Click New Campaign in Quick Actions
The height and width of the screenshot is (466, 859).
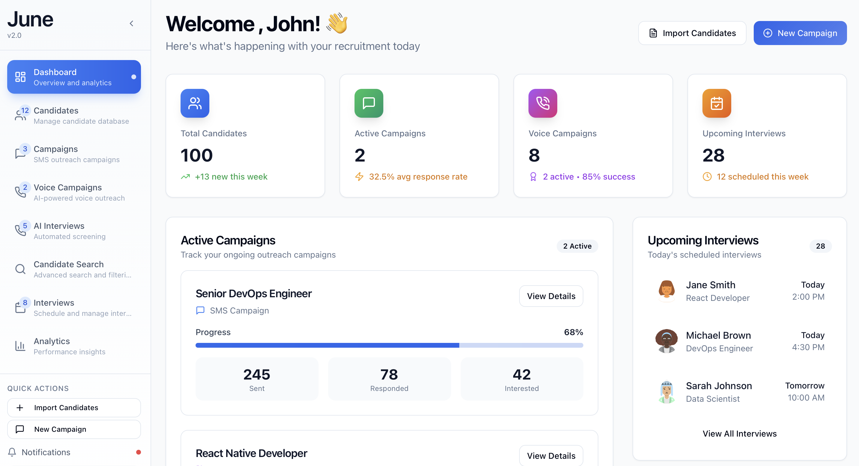click(x=74, y=429)
